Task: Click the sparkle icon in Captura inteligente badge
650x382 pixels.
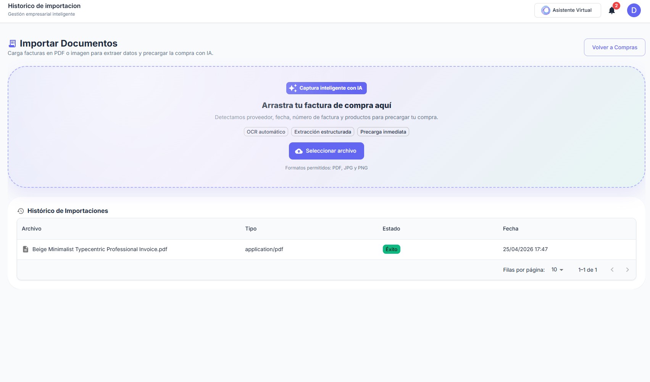Action: click(293, 88)
